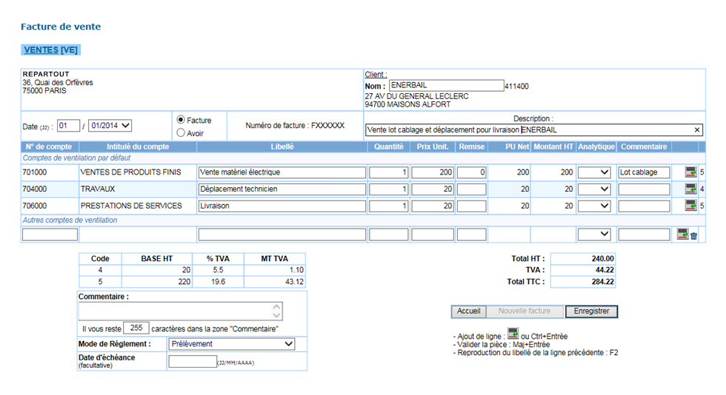The width and height of the screenshot is (726, 395).
Task: Click the Montant HT column header
Action: coord(553,146)
